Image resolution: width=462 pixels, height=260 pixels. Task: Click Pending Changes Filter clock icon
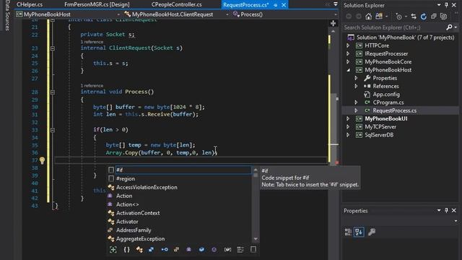pyautogui.click(x=398, y=17)
